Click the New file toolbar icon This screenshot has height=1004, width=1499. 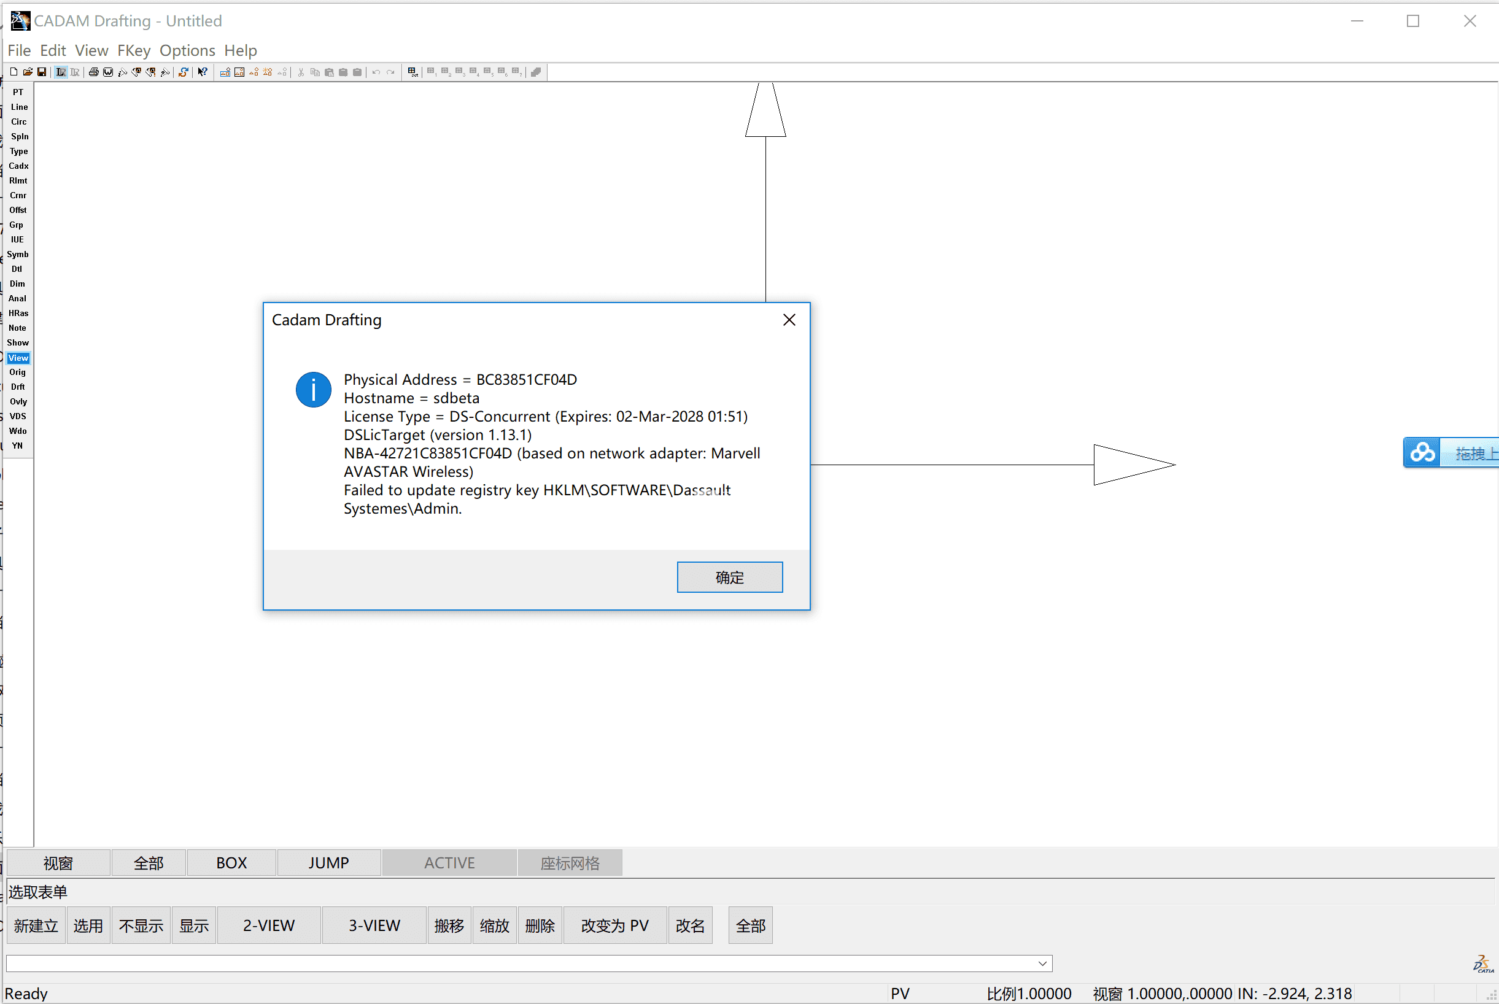point(14,72)
